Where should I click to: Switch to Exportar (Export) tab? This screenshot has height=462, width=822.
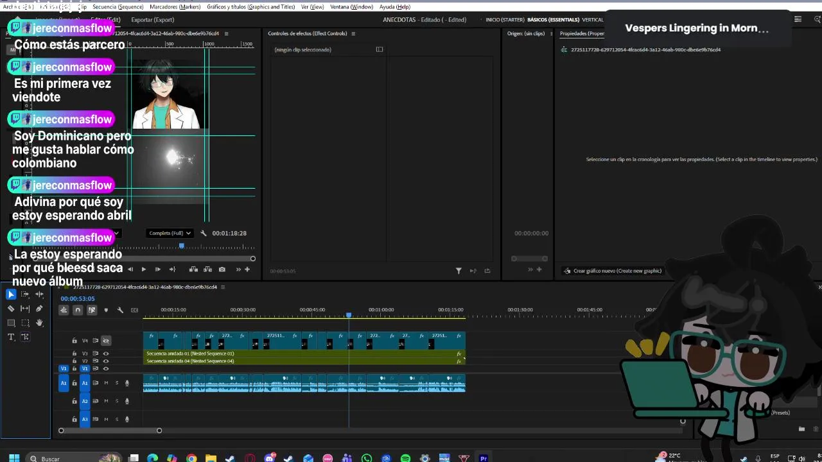coord(153,20)
